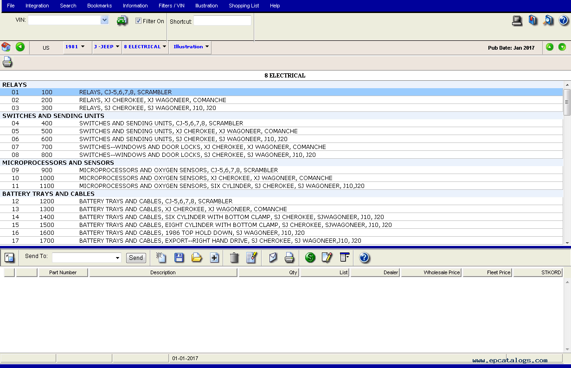Open the File menu
This screenshot has width=571, height=368.
point(11,6)
